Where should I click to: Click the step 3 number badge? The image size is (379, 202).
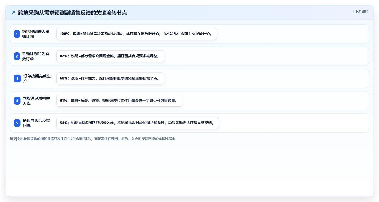17,78
